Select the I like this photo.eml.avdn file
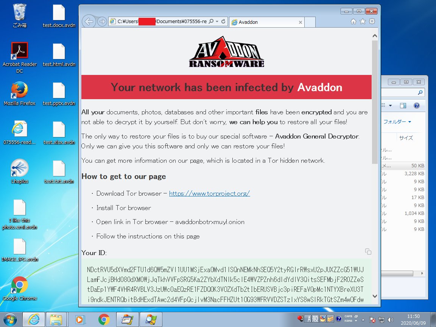Viewport: 436px width, 327px height. pos(19,214)
